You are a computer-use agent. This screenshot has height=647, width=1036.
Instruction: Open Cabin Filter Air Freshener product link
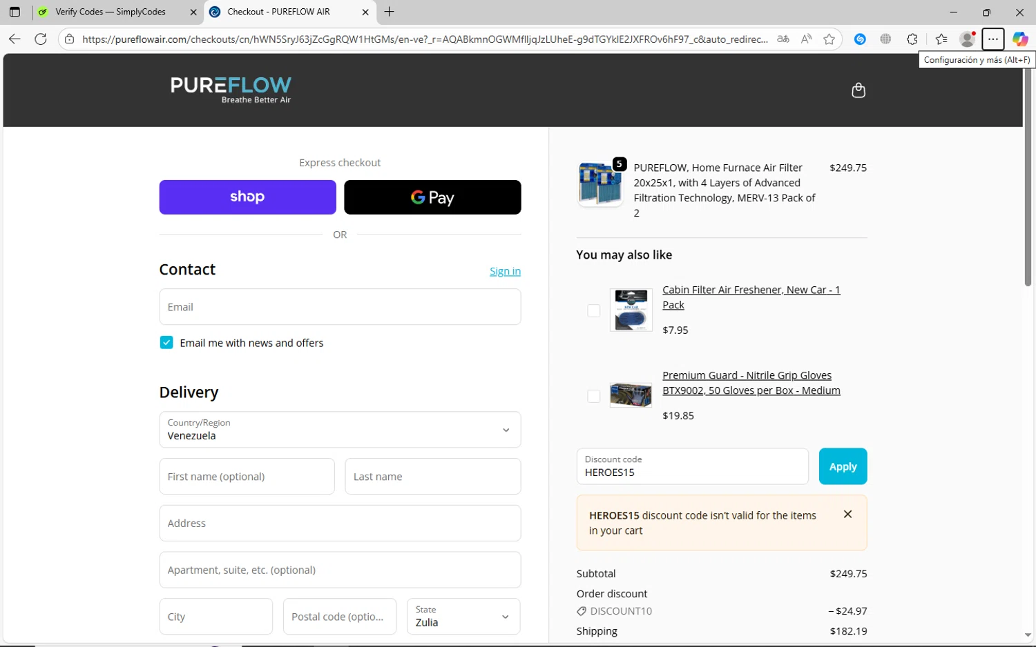tap(751, 297)
